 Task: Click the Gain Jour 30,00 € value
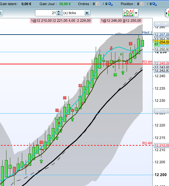65,4
